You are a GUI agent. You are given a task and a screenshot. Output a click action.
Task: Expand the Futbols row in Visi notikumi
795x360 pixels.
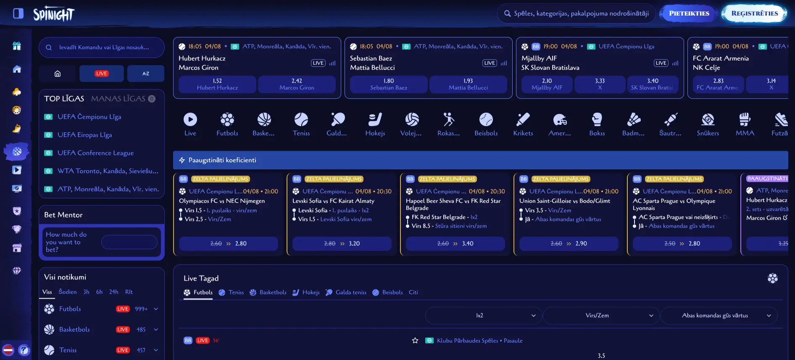(x=156, y=309)
